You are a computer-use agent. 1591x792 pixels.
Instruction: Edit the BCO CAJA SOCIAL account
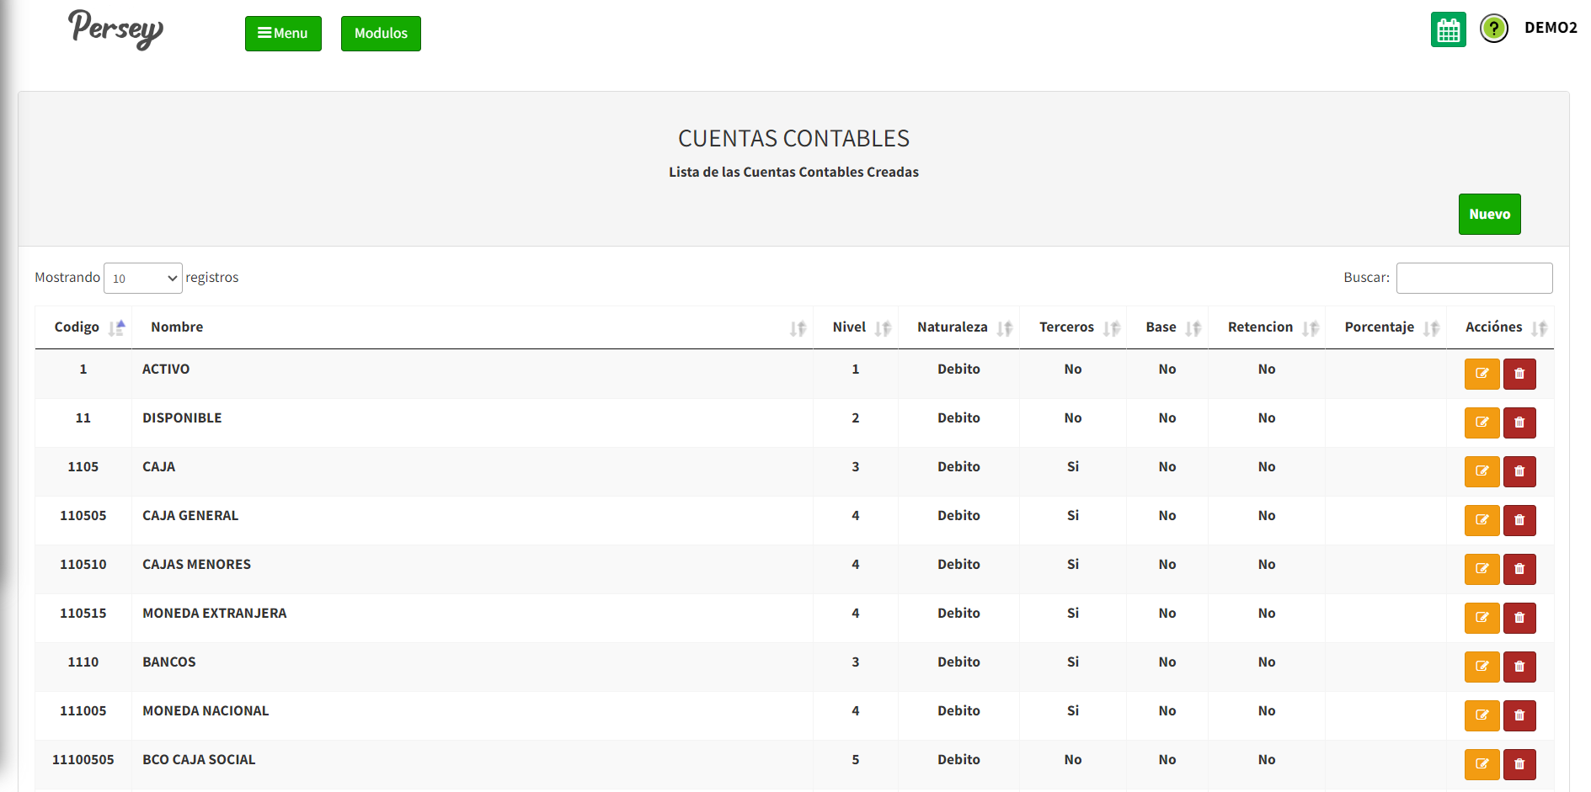click(x=1482, y=764)
